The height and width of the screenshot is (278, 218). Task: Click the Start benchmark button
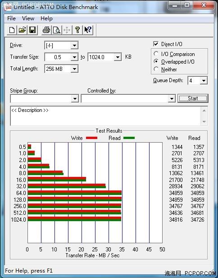193,98
